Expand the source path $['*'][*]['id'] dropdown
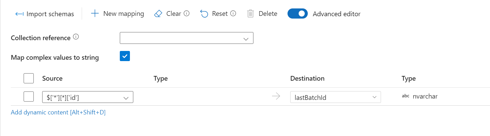The width and height of the screenshot is (490, 136). pyautogui.click(x=88, y=97)
